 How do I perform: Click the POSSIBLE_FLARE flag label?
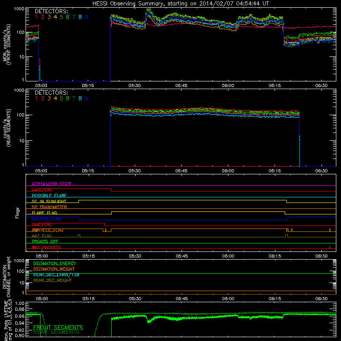pos(49,196)
